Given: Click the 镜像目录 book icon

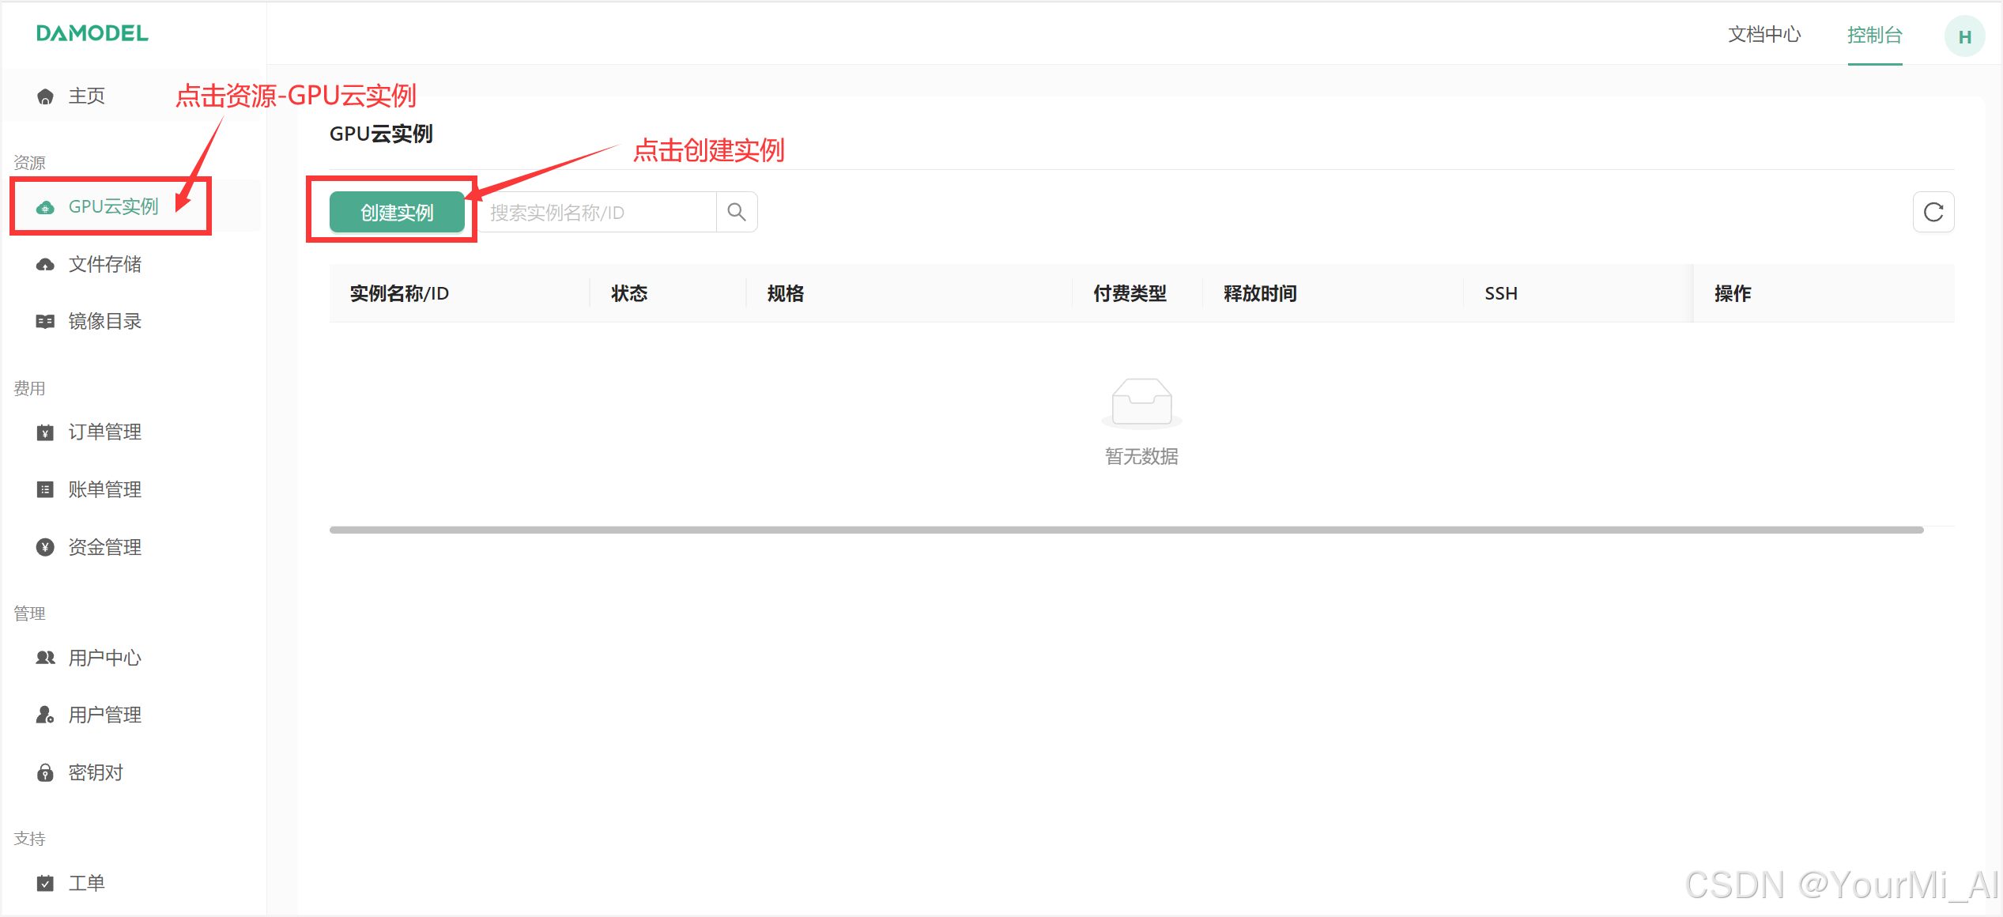Looking at the screenshot, I should click(x=45, y=321).
